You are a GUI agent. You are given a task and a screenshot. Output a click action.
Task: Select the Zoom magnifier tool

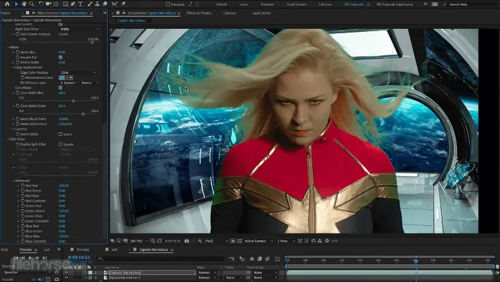pyautogui.click(x=31, y=4)
